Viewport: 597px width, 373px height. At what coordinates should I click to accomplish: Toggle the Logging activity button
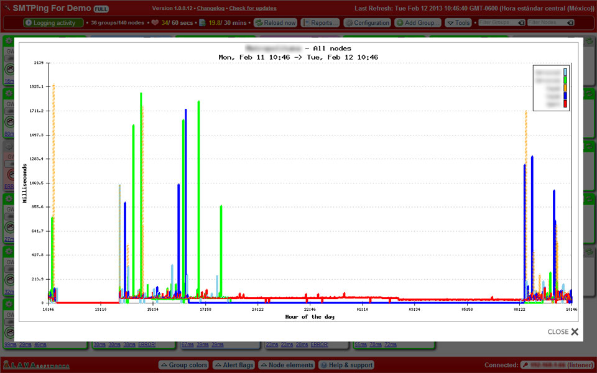pos(53,23)
